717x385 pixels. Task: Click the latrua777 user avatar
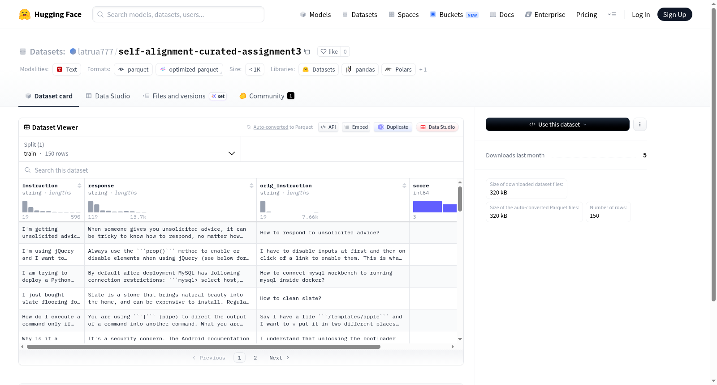pyautogui.click(x=73, y=51)
